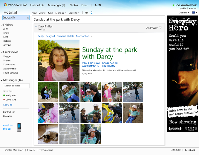Expand the More actions dropdown

pos(84,36)
